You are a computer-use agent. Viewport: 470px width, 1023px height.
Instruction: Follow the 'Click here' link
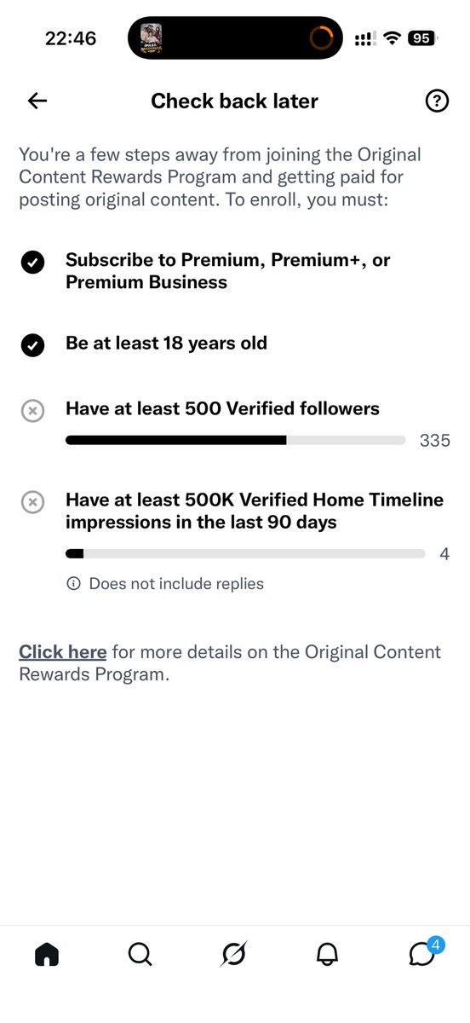tap(63, 652)
